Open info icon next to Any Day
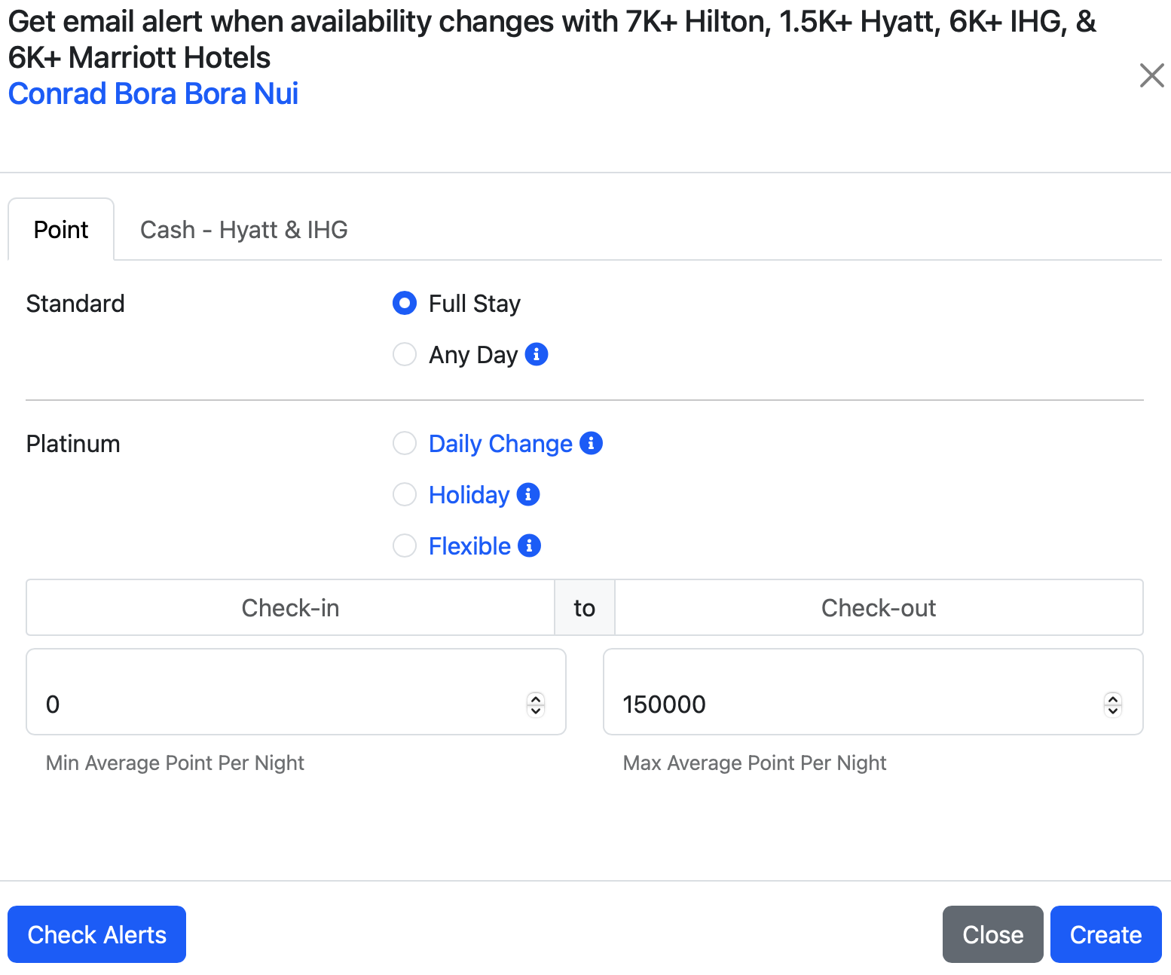The image size is (1171, 975). tap(537, 353)
